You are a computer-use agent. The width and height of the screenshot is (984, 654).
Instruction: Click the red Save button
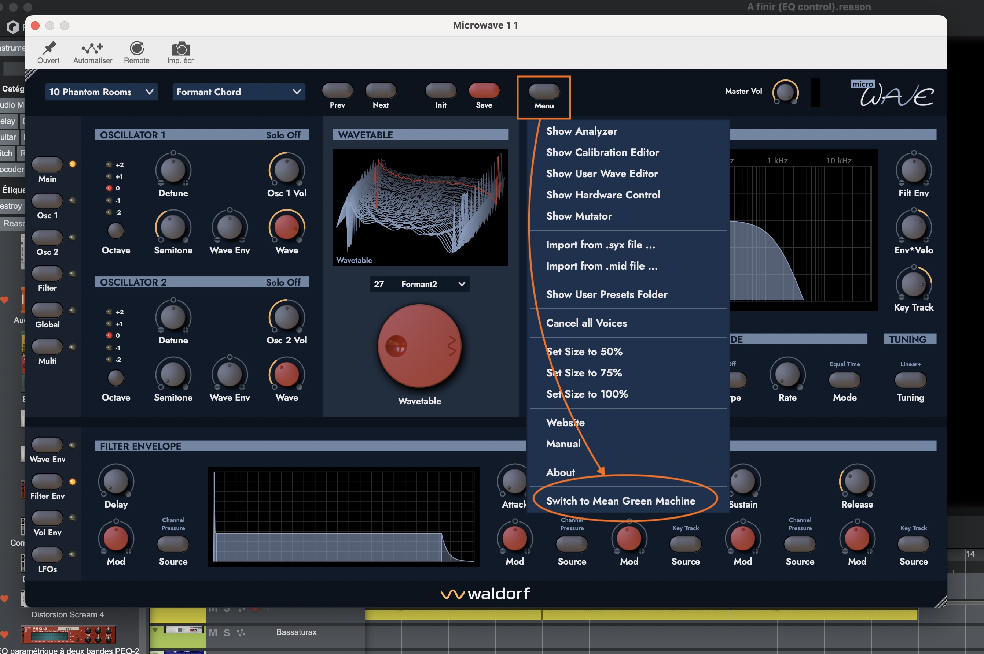[484, 90]
